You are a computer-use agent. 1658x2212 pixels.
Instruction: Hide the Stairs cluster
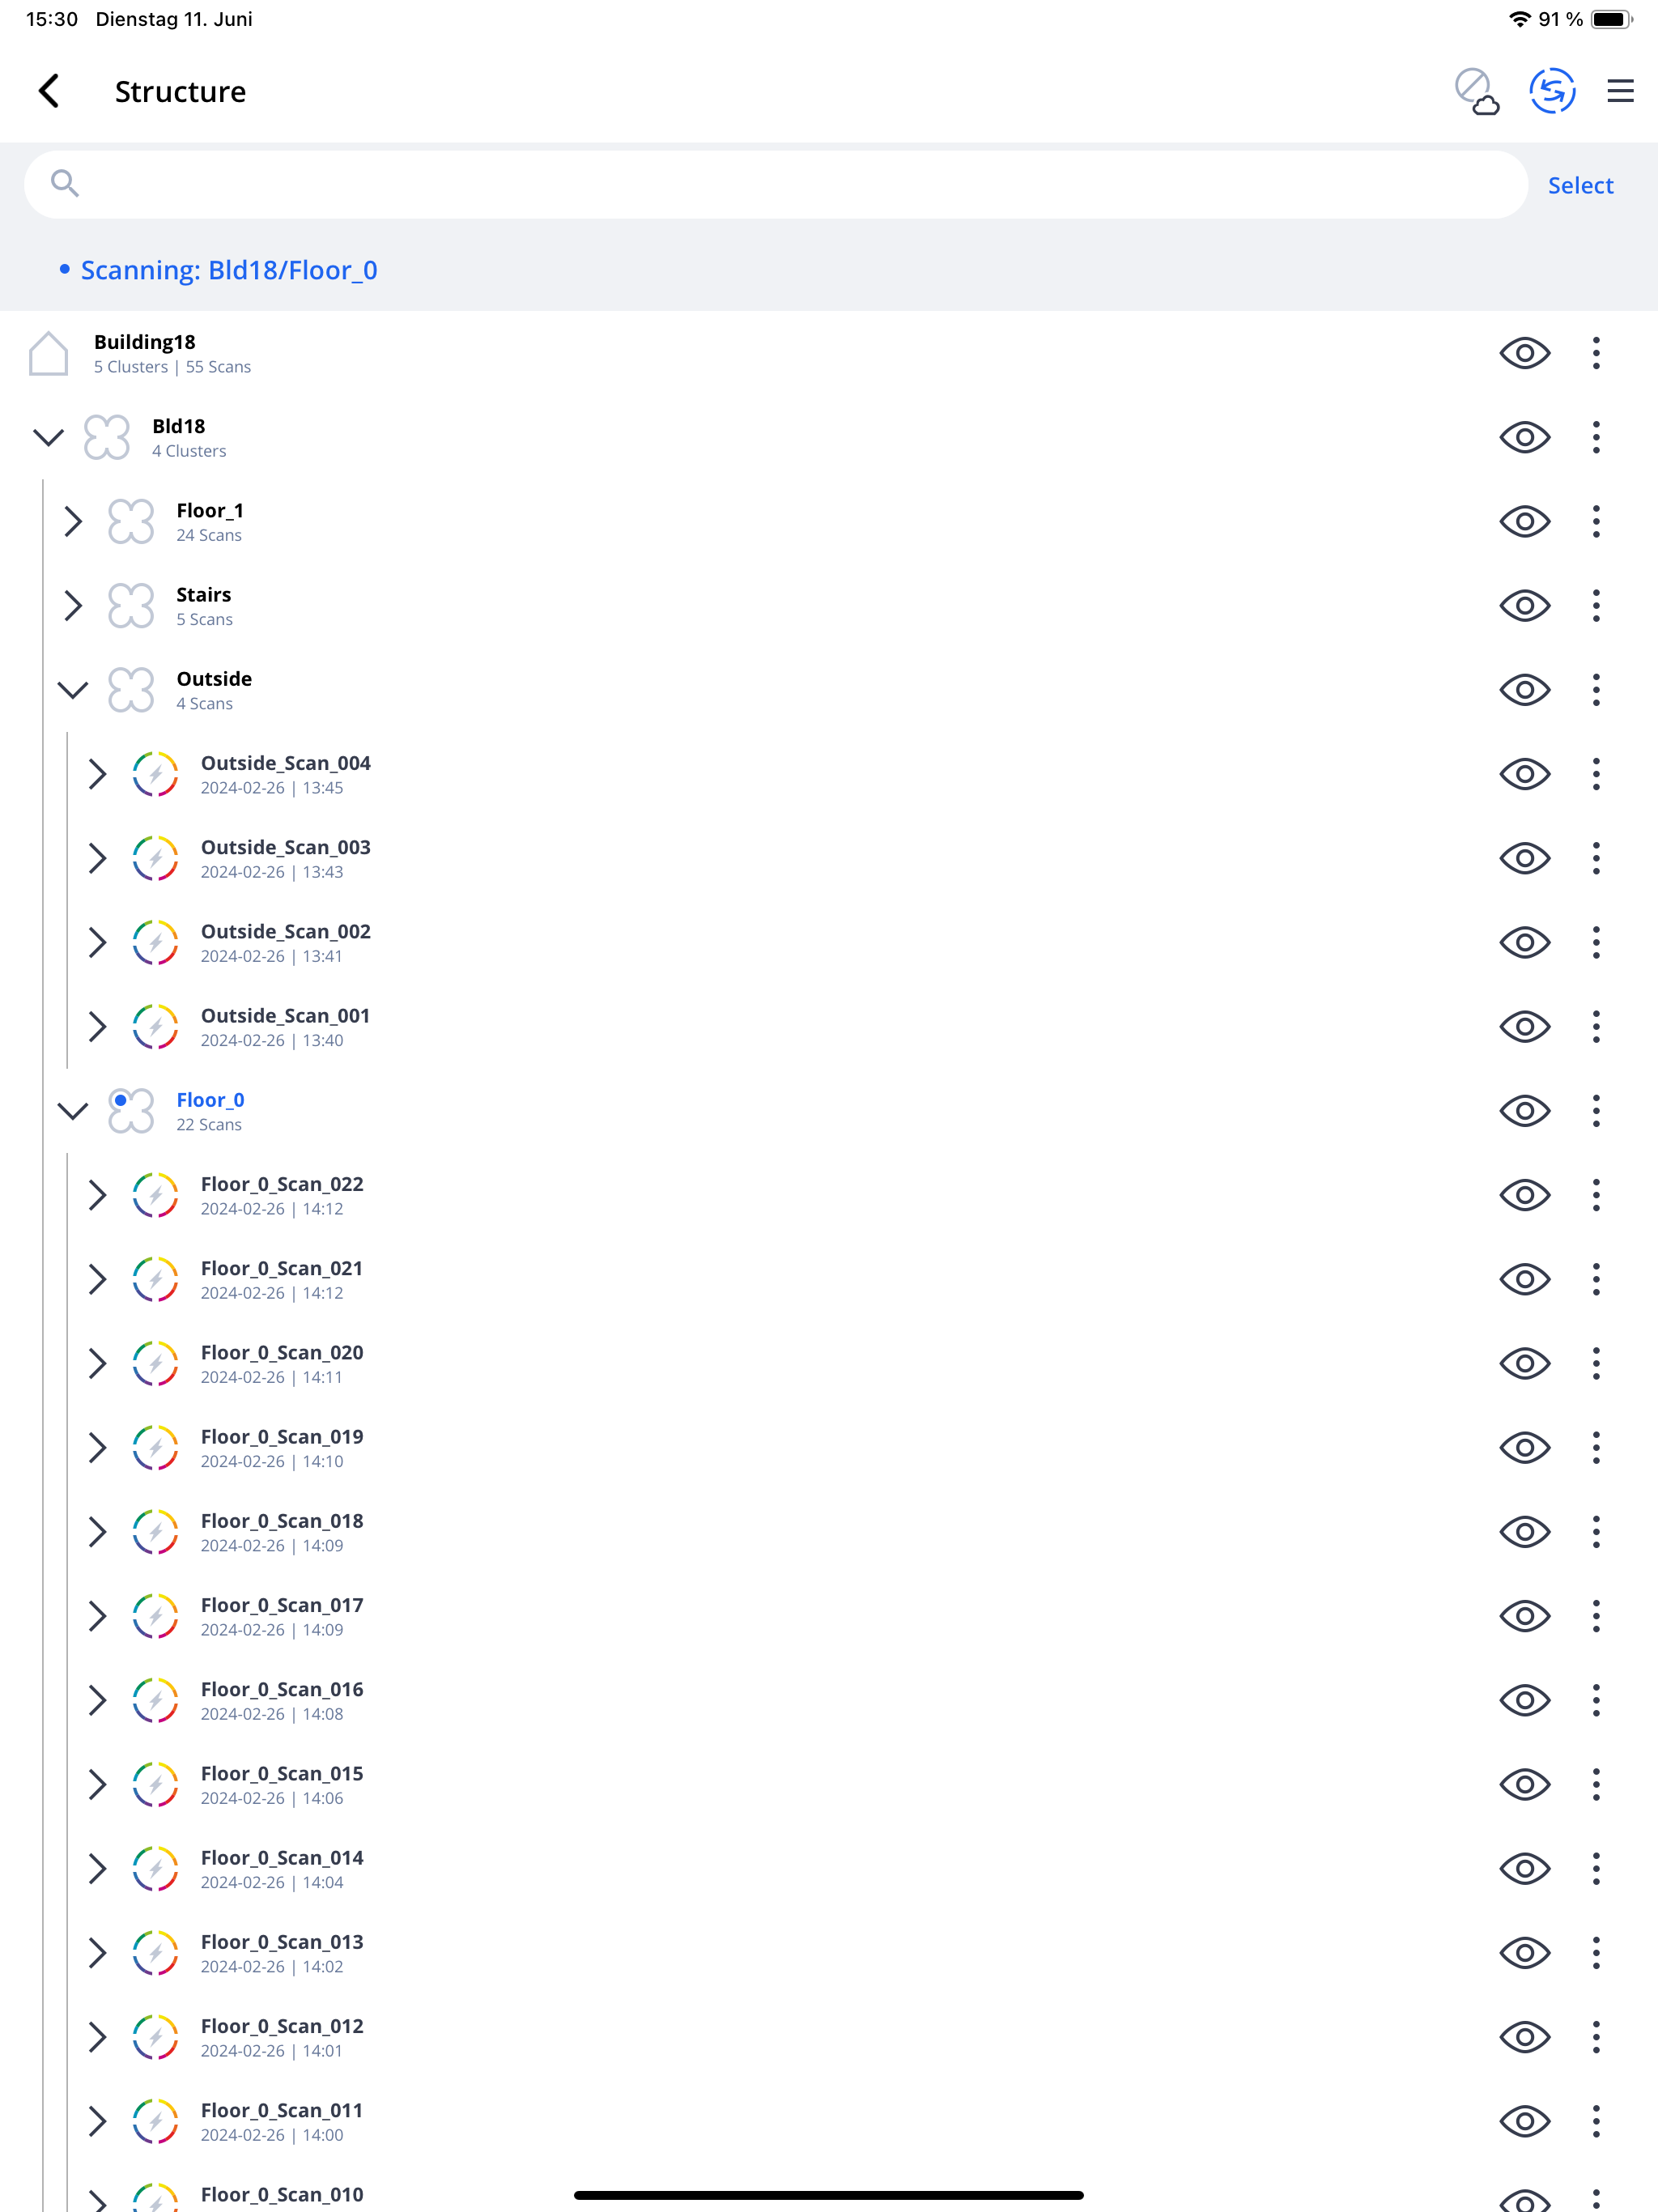(x=1524, y=605)
